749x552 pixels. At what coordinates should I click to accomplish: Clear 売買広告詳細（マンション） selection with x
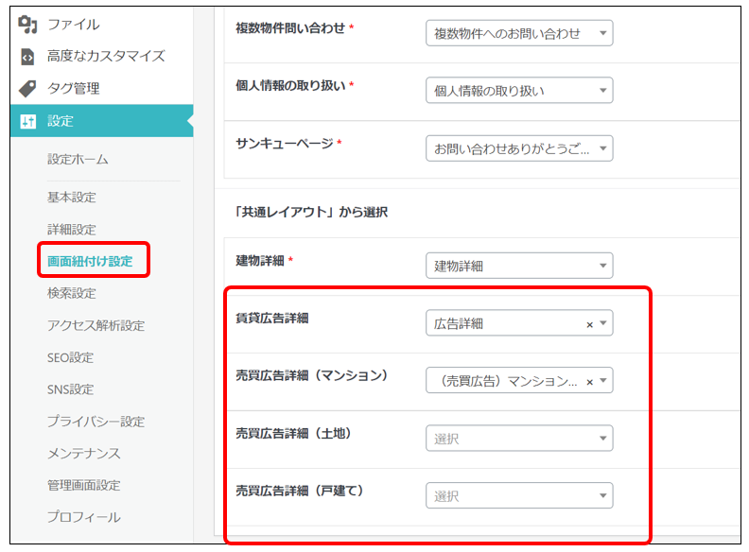point(589,382)
